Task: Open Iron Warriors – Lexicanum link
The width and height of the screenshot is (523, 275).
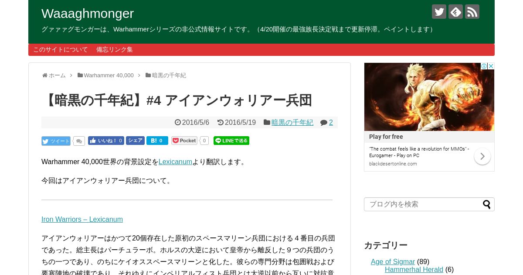Action: 82,220
